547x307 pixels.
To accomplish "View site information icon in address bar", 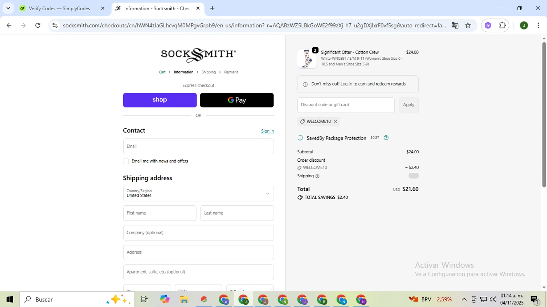I will [55, 25].
